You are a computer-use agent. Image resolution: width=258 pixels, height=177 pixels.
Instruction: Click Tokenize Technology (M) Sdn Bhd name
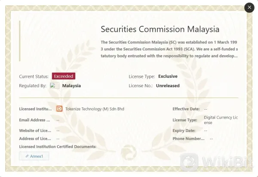(x=95, y=109)
